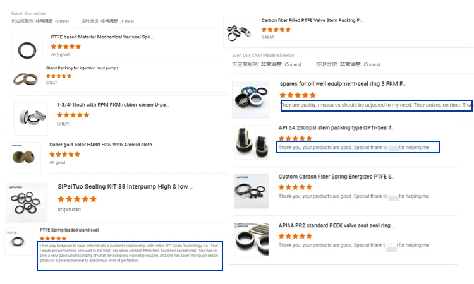Open the FPM FKM rubber steam U-packing thumbnail
The height and width of the screenshot is (284, 474).
[30, 118]
